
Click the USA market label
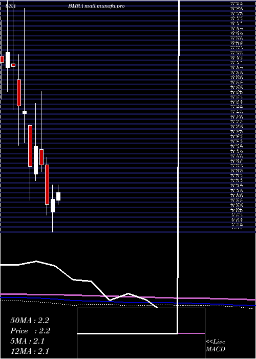[x=11, y=6]
